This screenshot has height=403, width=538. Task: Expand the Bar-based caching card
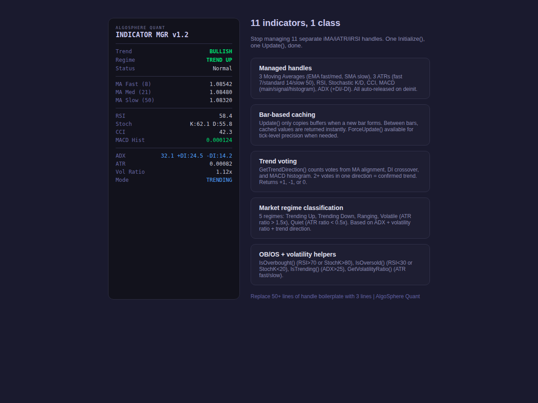(x=340, y=124)
